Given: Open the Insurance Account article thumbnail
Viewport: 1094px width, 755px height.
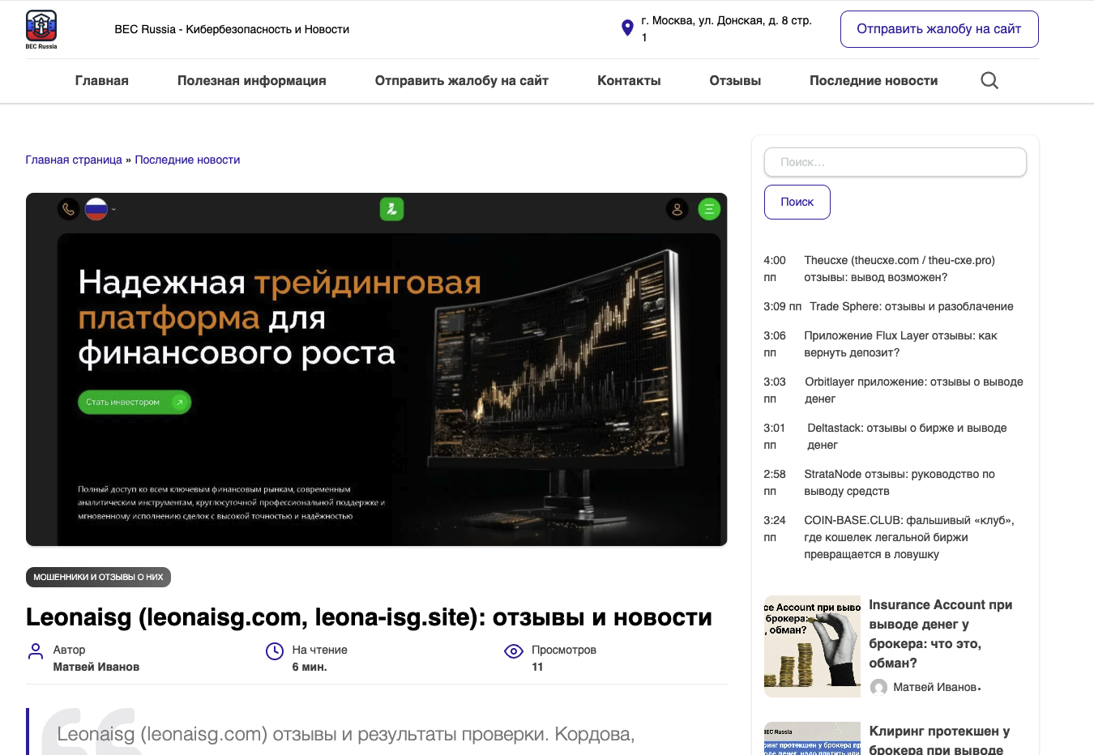Looking at the screenshot, I should [812, 646].
